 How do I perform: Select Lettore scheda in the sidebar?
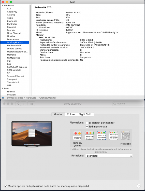14,48
